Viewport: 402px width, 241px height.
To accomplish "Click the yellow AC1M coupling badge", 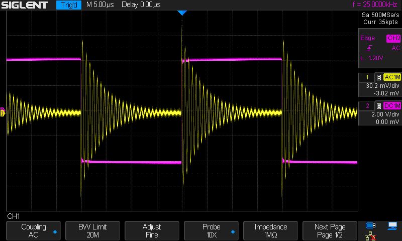I will point(391,77).
